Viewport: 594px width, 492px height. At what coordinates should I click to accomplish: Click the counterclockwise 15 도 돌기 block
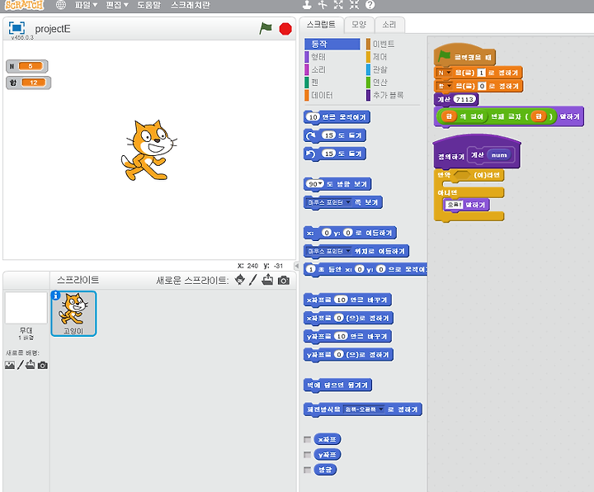(335, 154)
